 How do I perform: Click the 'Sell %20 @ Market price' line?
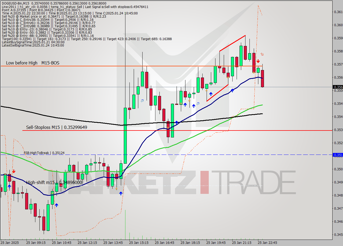coord(54,16)
